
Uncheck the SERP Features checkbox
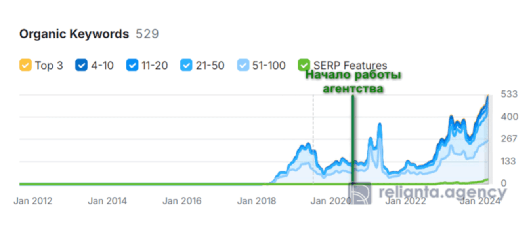(304, 65)
